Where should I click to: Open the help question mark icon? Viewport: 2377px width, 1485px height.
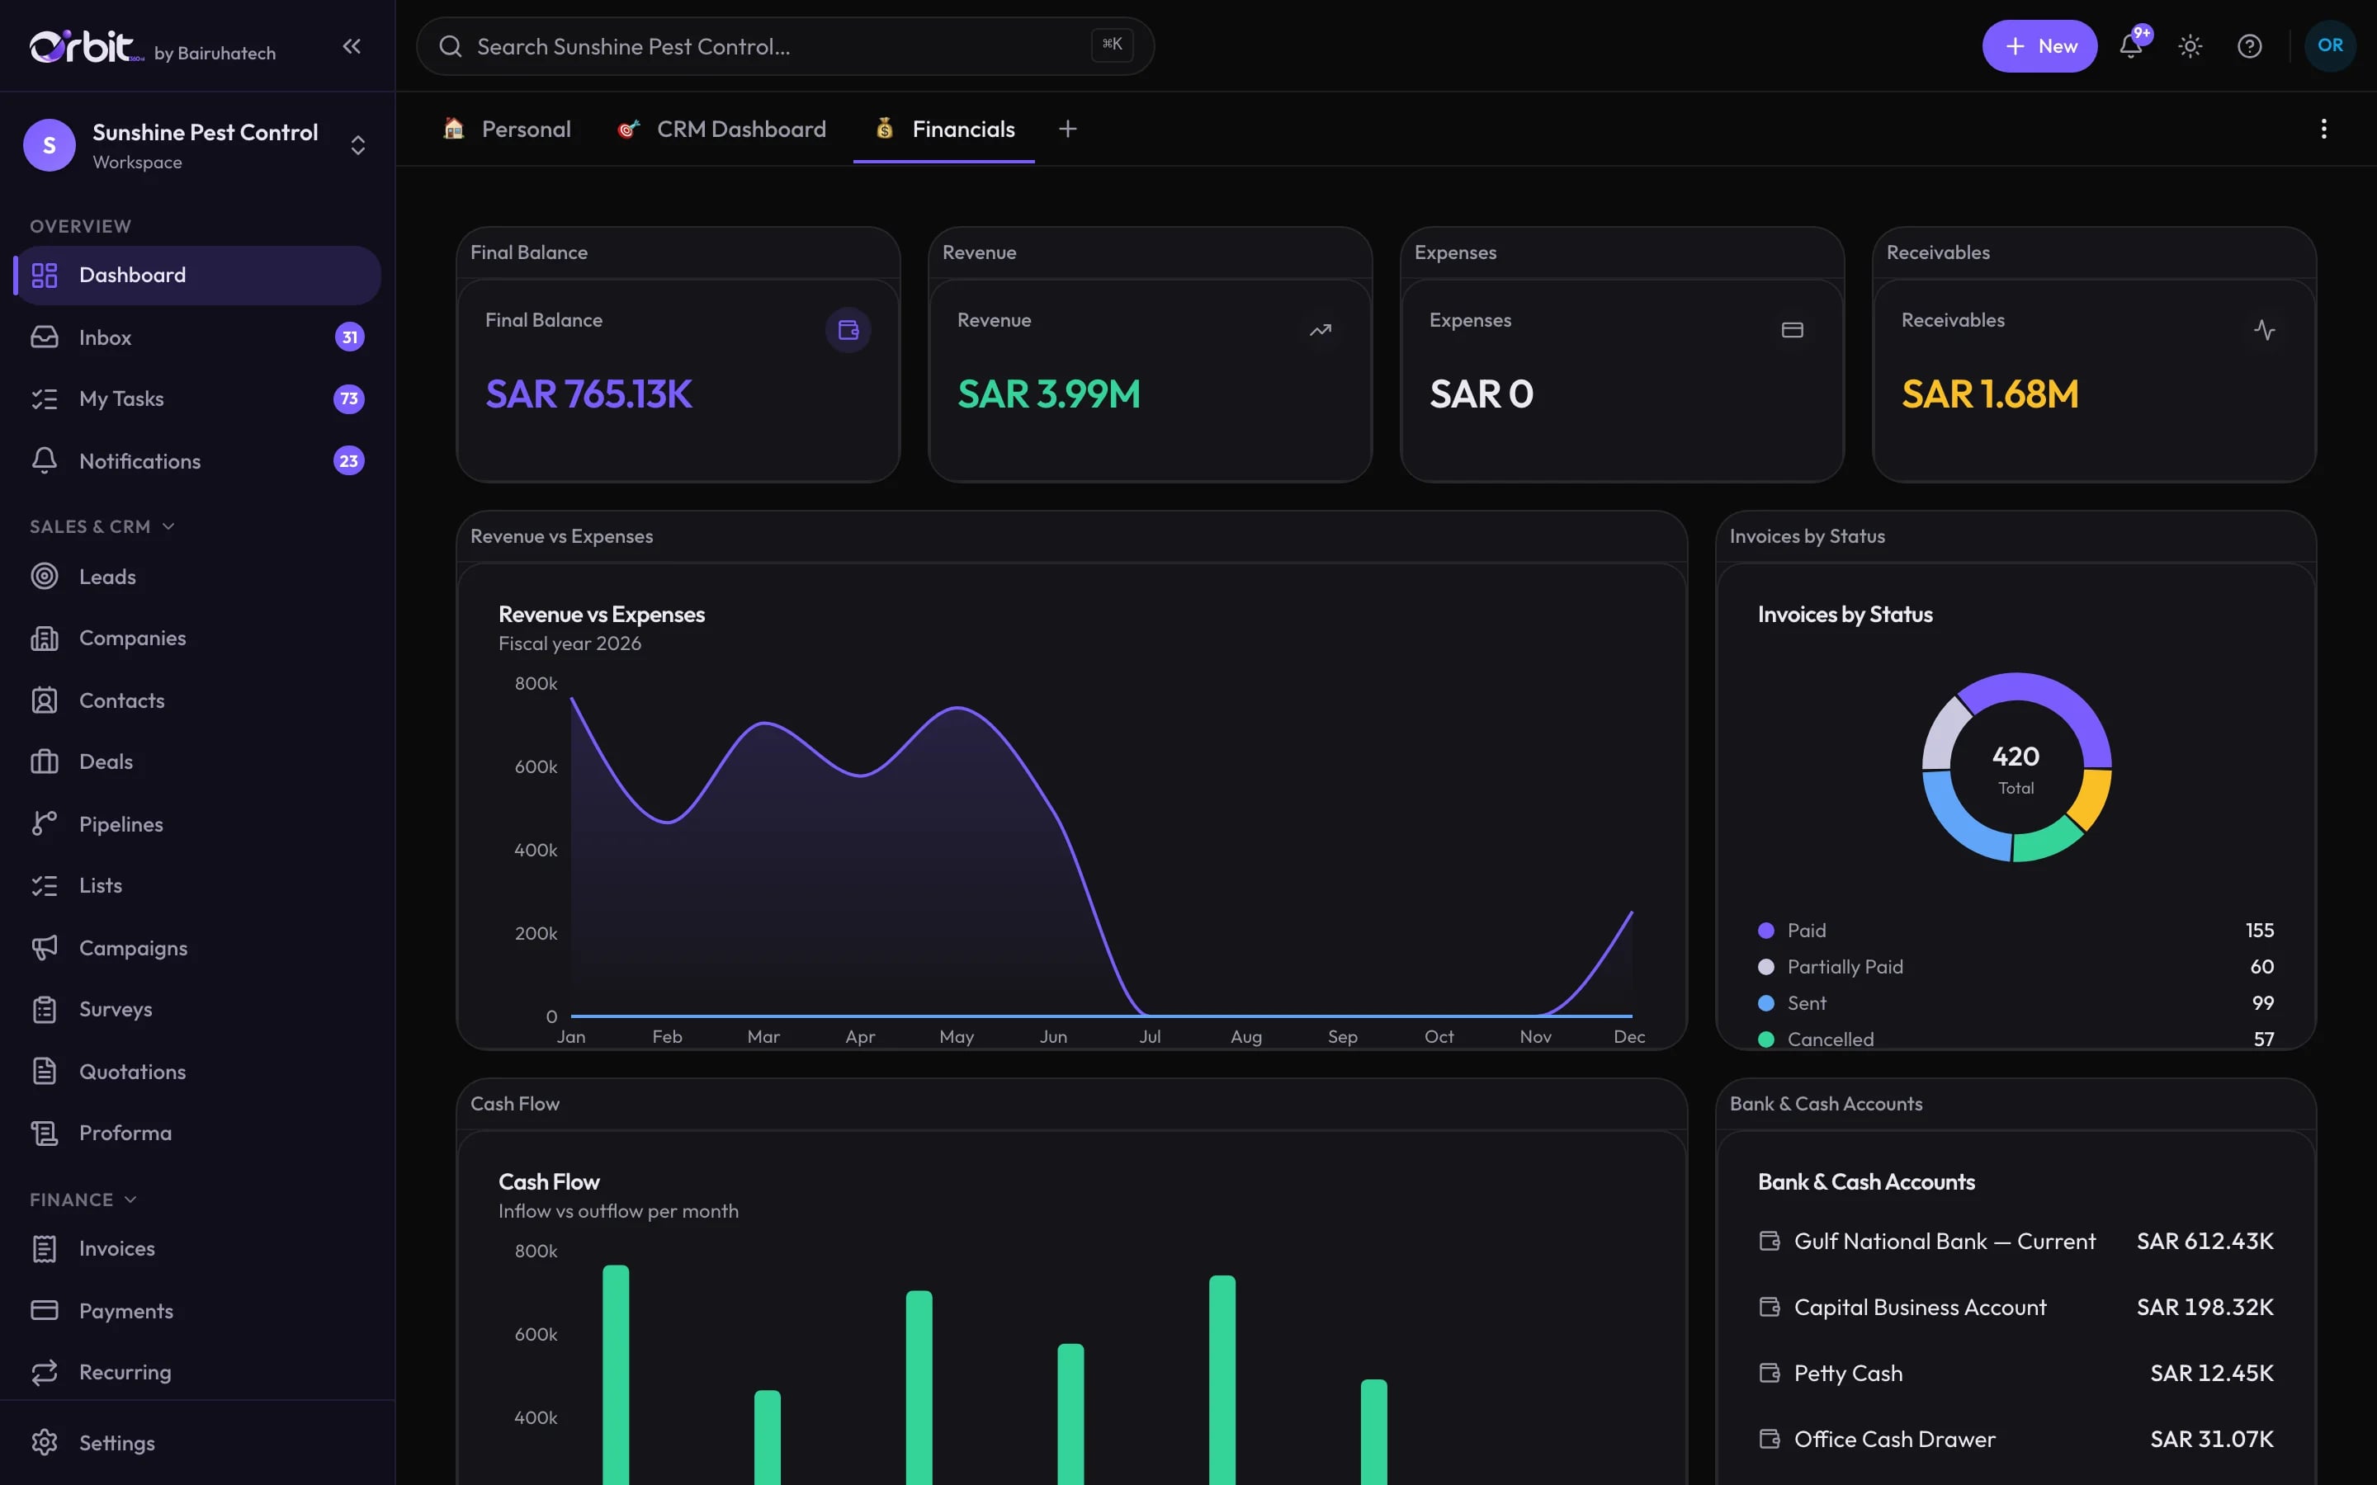(x=2249, y=46)
